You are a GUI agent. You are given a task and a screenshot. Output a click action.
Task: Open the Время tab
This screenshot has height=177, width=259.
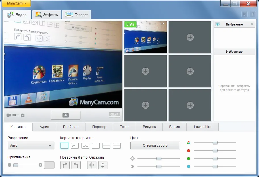pos(175,127)
